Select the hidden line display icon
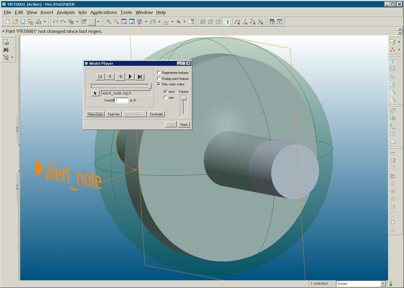 211,22
